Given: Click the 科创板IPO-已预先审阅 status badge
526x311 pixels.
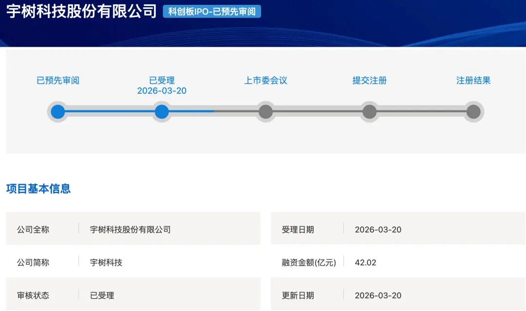Looking at the screenshot, I should 212,12.
